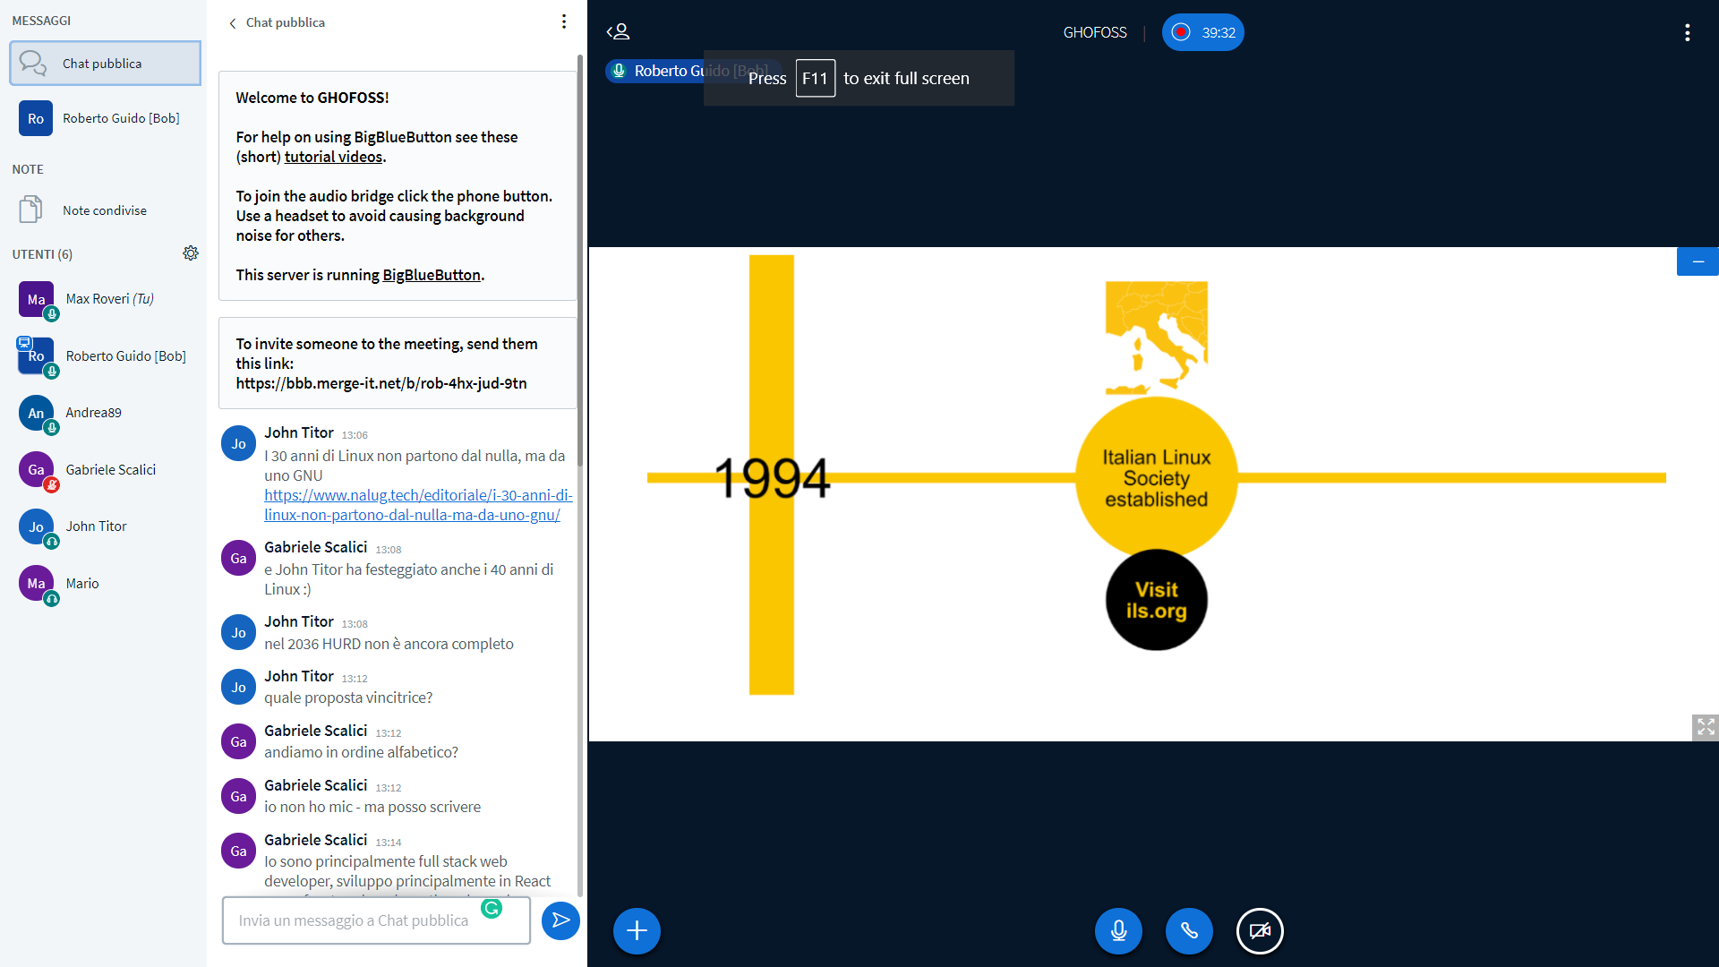Screen dimensions: 1719x967
Task: Click the recording indicator timer button
Action: pos(1202,32)
